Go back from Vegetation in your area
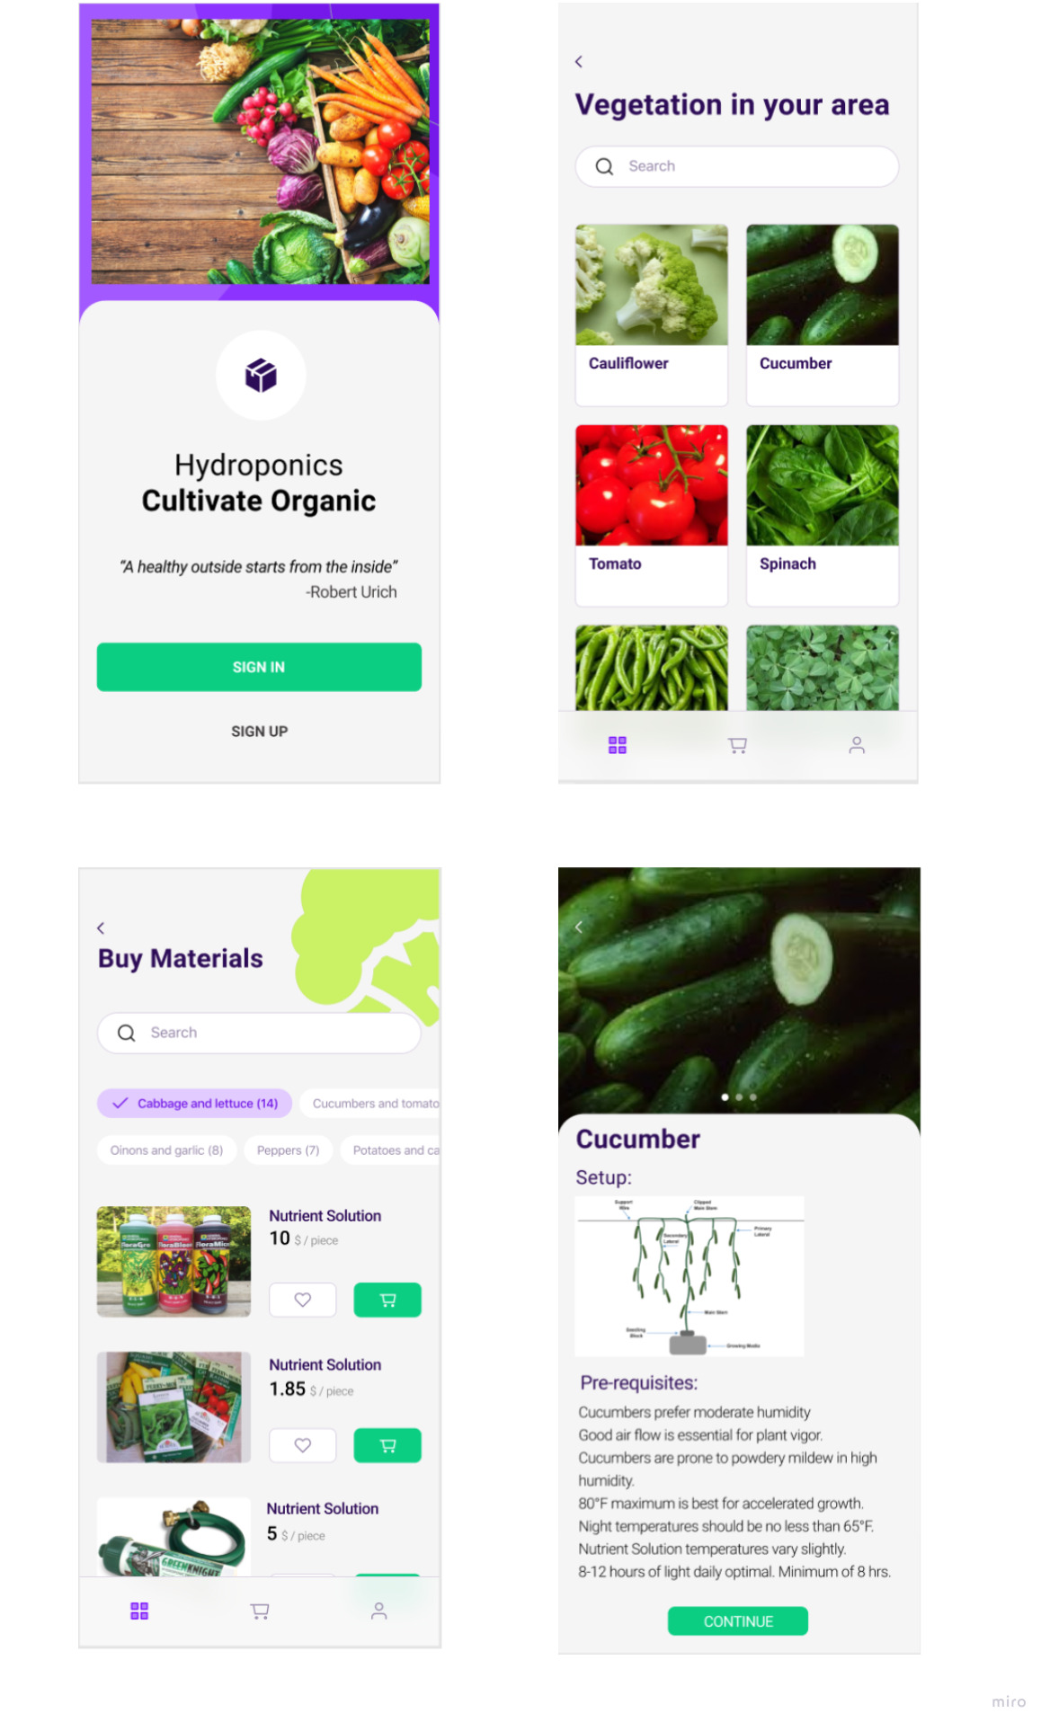1050x1731 pixels. (x=579, y=61)
